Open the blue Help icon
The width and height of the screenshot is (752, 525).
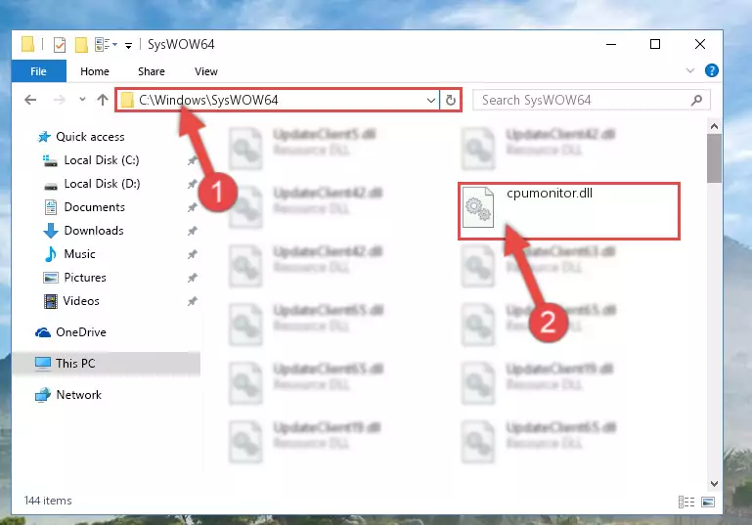pos(711,71)
